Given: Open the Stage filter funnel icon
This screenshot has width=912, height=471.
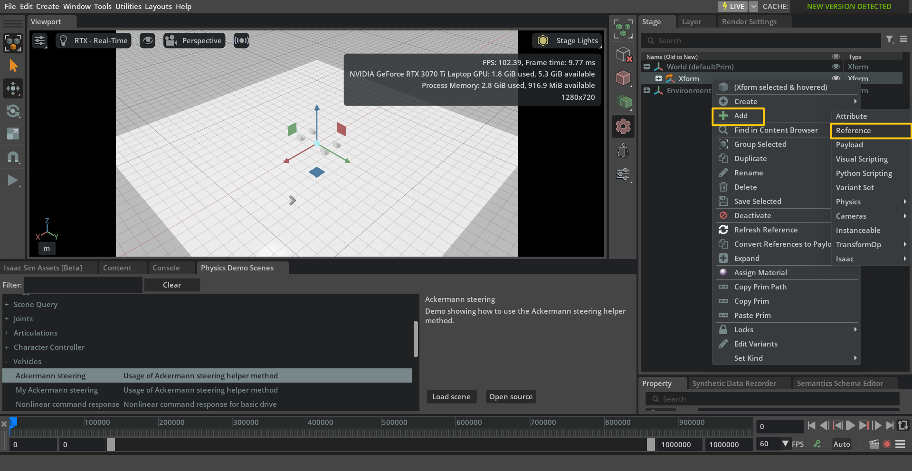Looking at the screenshot, I should pos(889,40).
